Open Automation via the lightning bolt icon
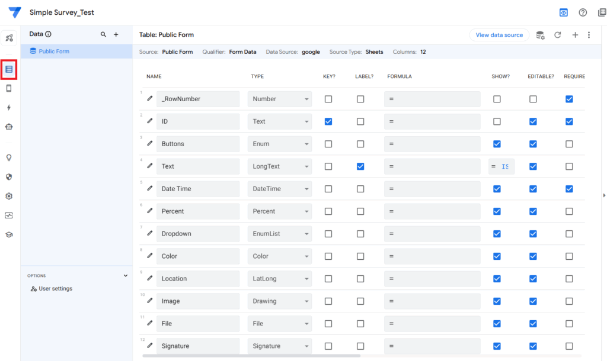607x361 pixels. pos(9,107)
